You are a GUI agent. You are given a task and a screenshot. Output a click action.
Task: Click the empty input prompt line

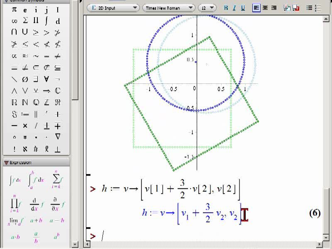[203, 236]
